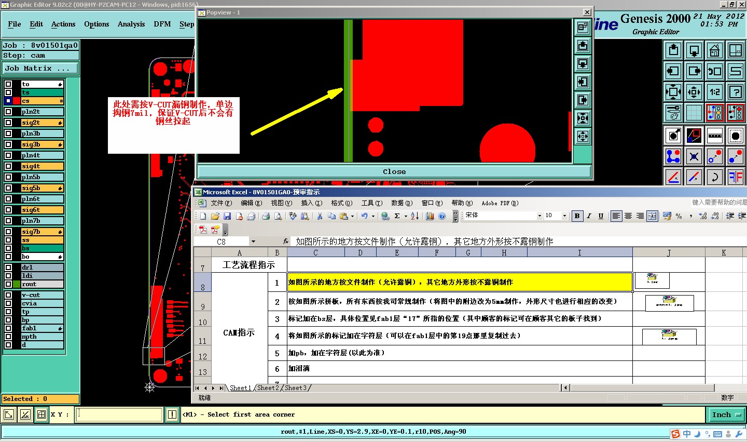Screen dimensions: 747x442
Task: Click Bold formatting button in Excel
Action: point(577,216)
